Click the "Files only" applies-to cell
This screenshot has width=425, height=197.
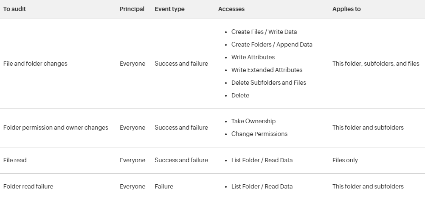pyautogui.click(x=345, y=160)
